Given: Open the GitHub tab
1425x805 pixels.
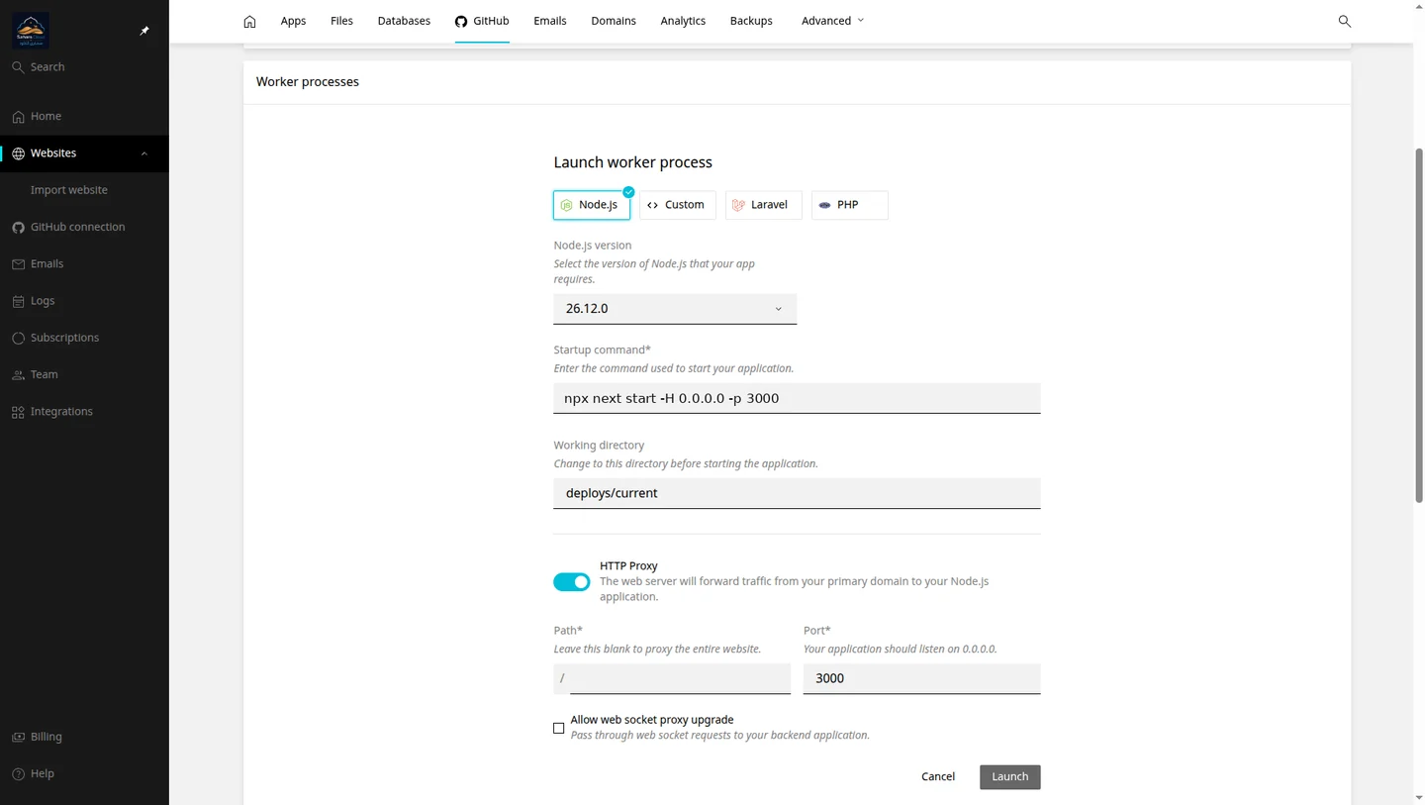Looking at the screenshot, I should tap(482, 21).
